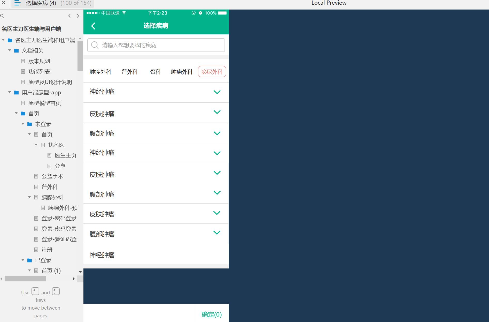Collapse the root 名医主刀医生端和用户端 tree node

coord(3,40)
